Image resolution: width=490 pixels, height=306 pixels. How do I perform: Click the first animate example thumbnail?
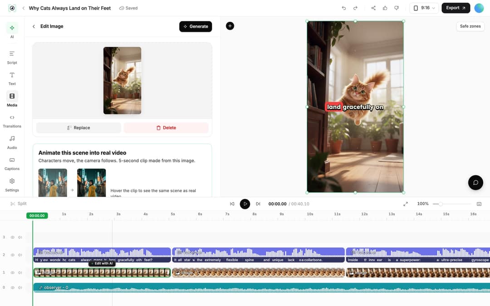pyautogui.click(x=53, y=183)
